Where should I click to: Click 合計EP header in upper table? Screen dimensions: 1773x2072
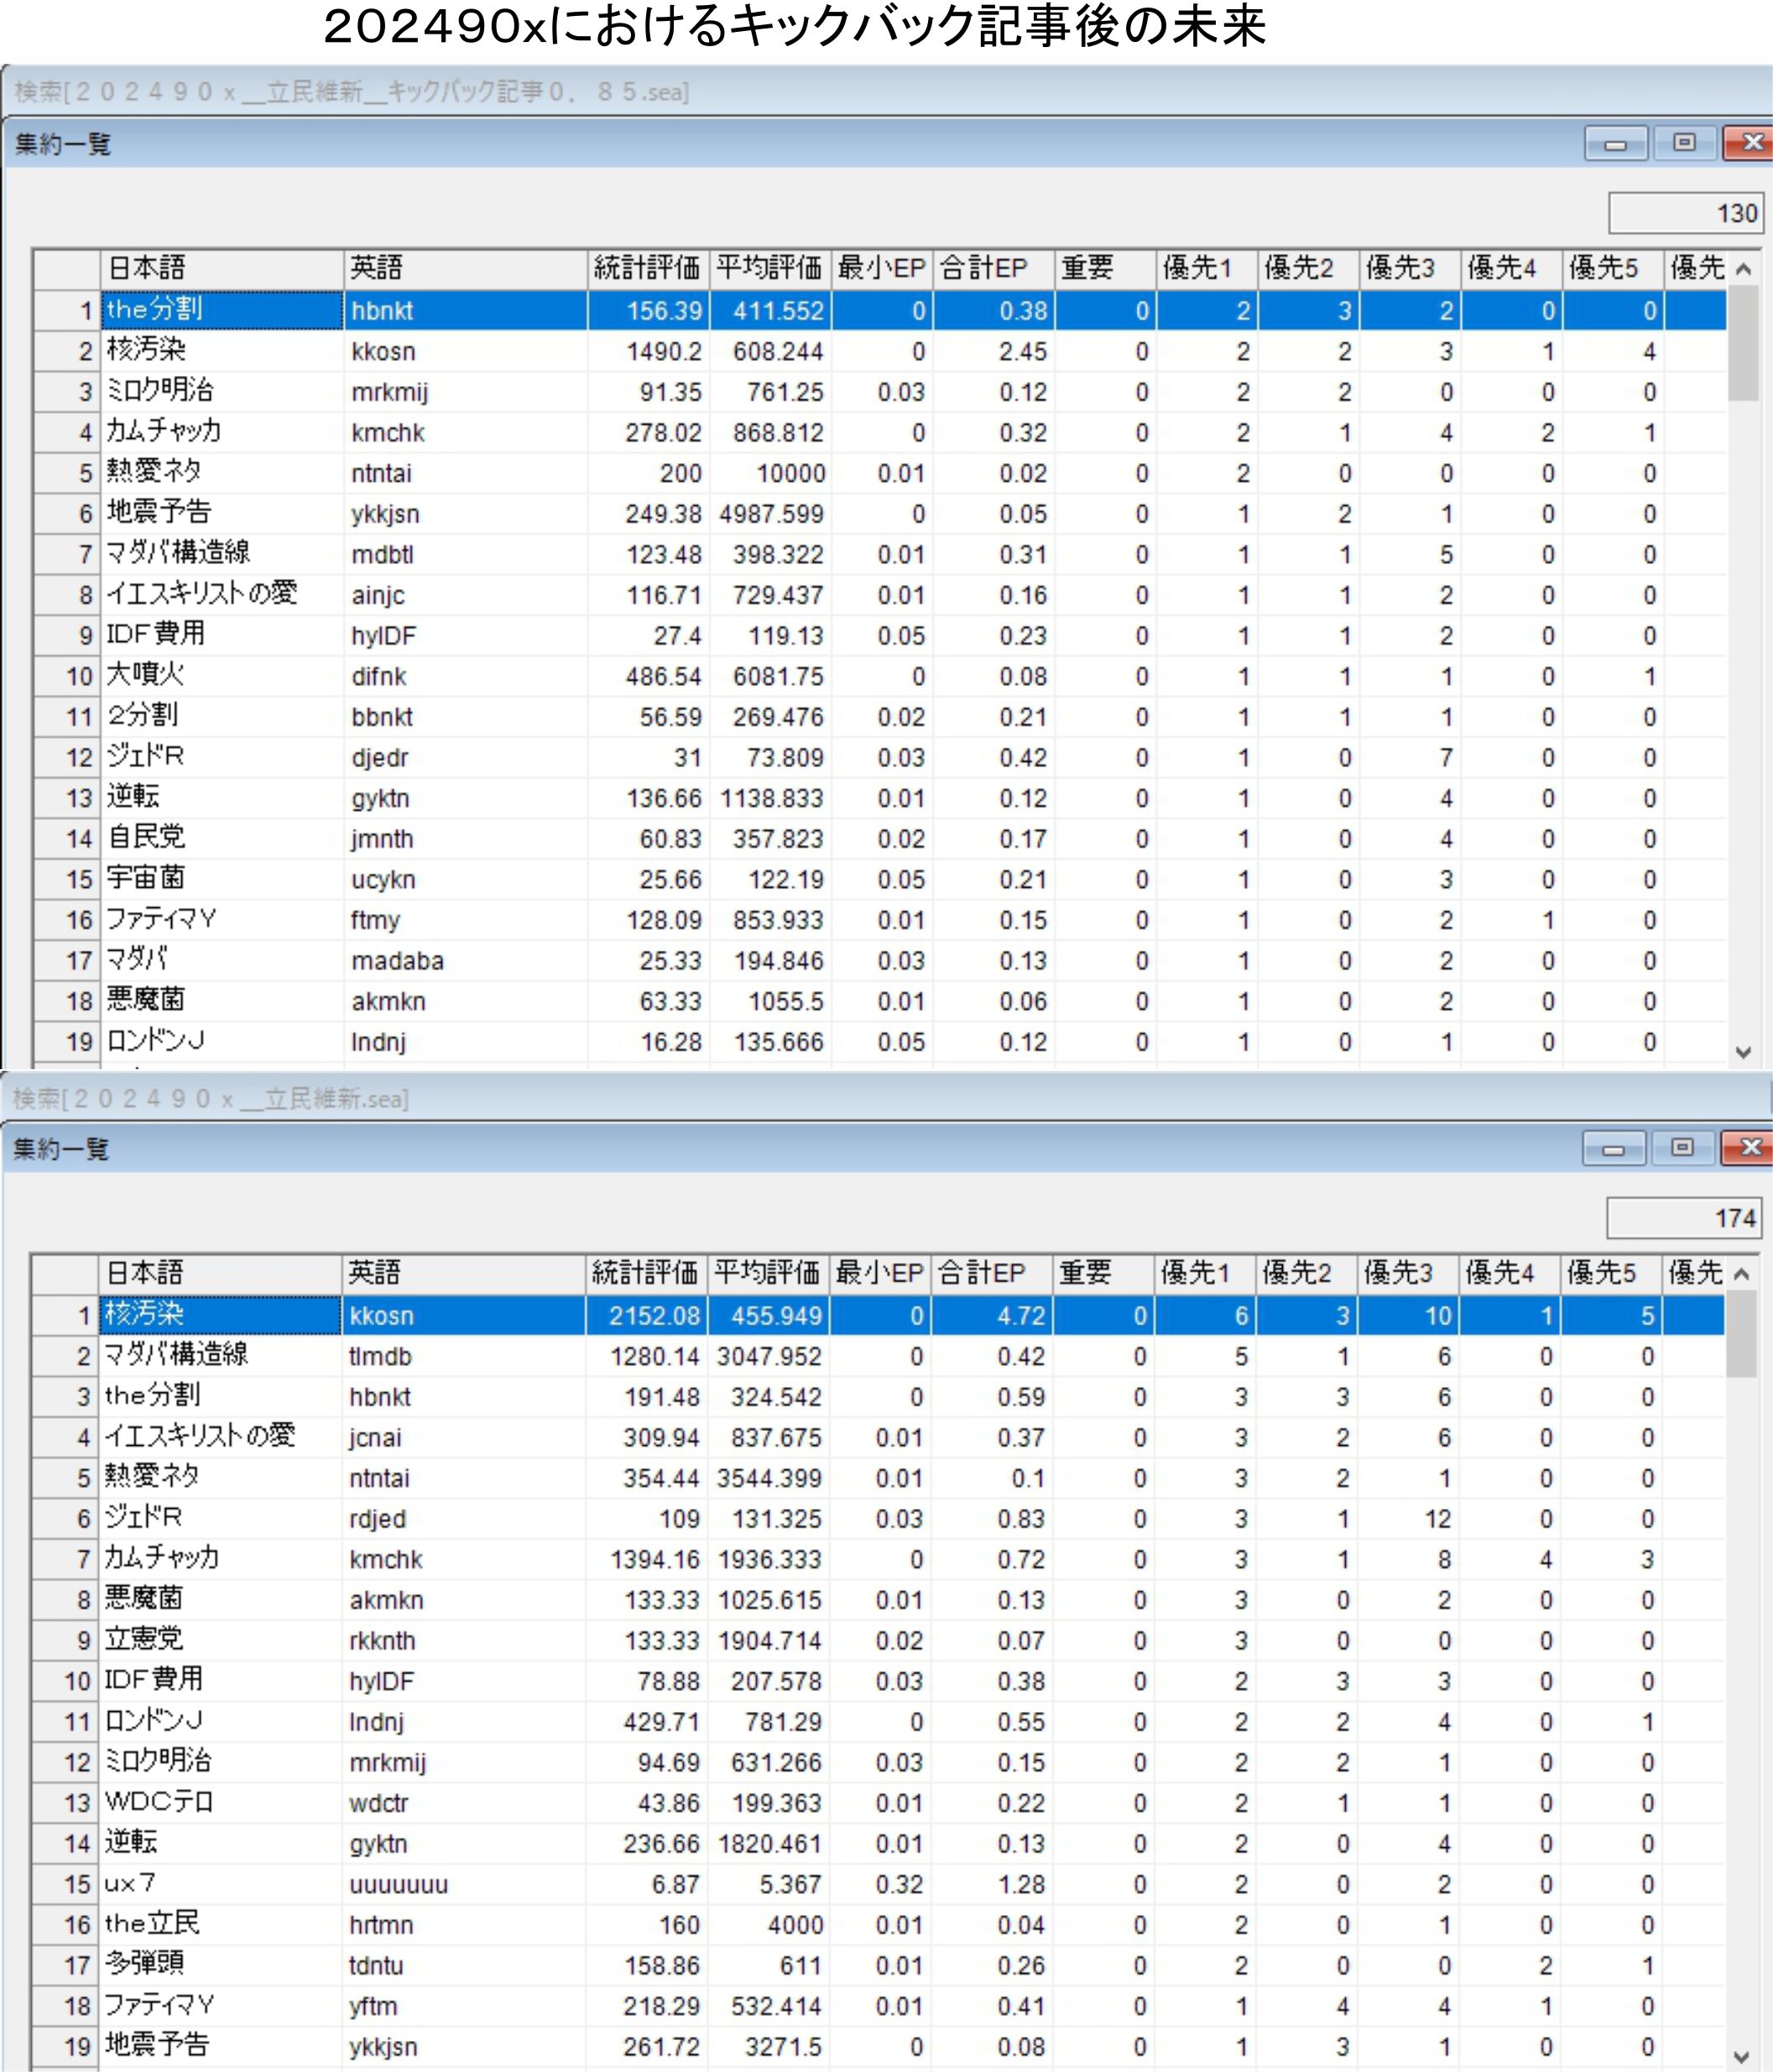point(994,268)
